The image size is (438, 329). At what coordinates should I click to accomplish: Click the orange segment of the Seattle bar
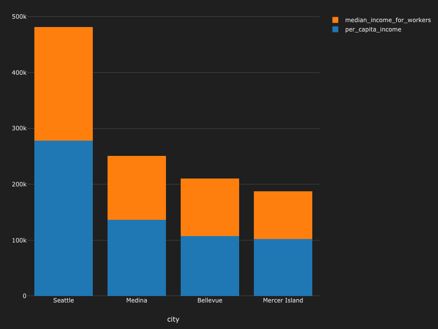tap(63, 84)
